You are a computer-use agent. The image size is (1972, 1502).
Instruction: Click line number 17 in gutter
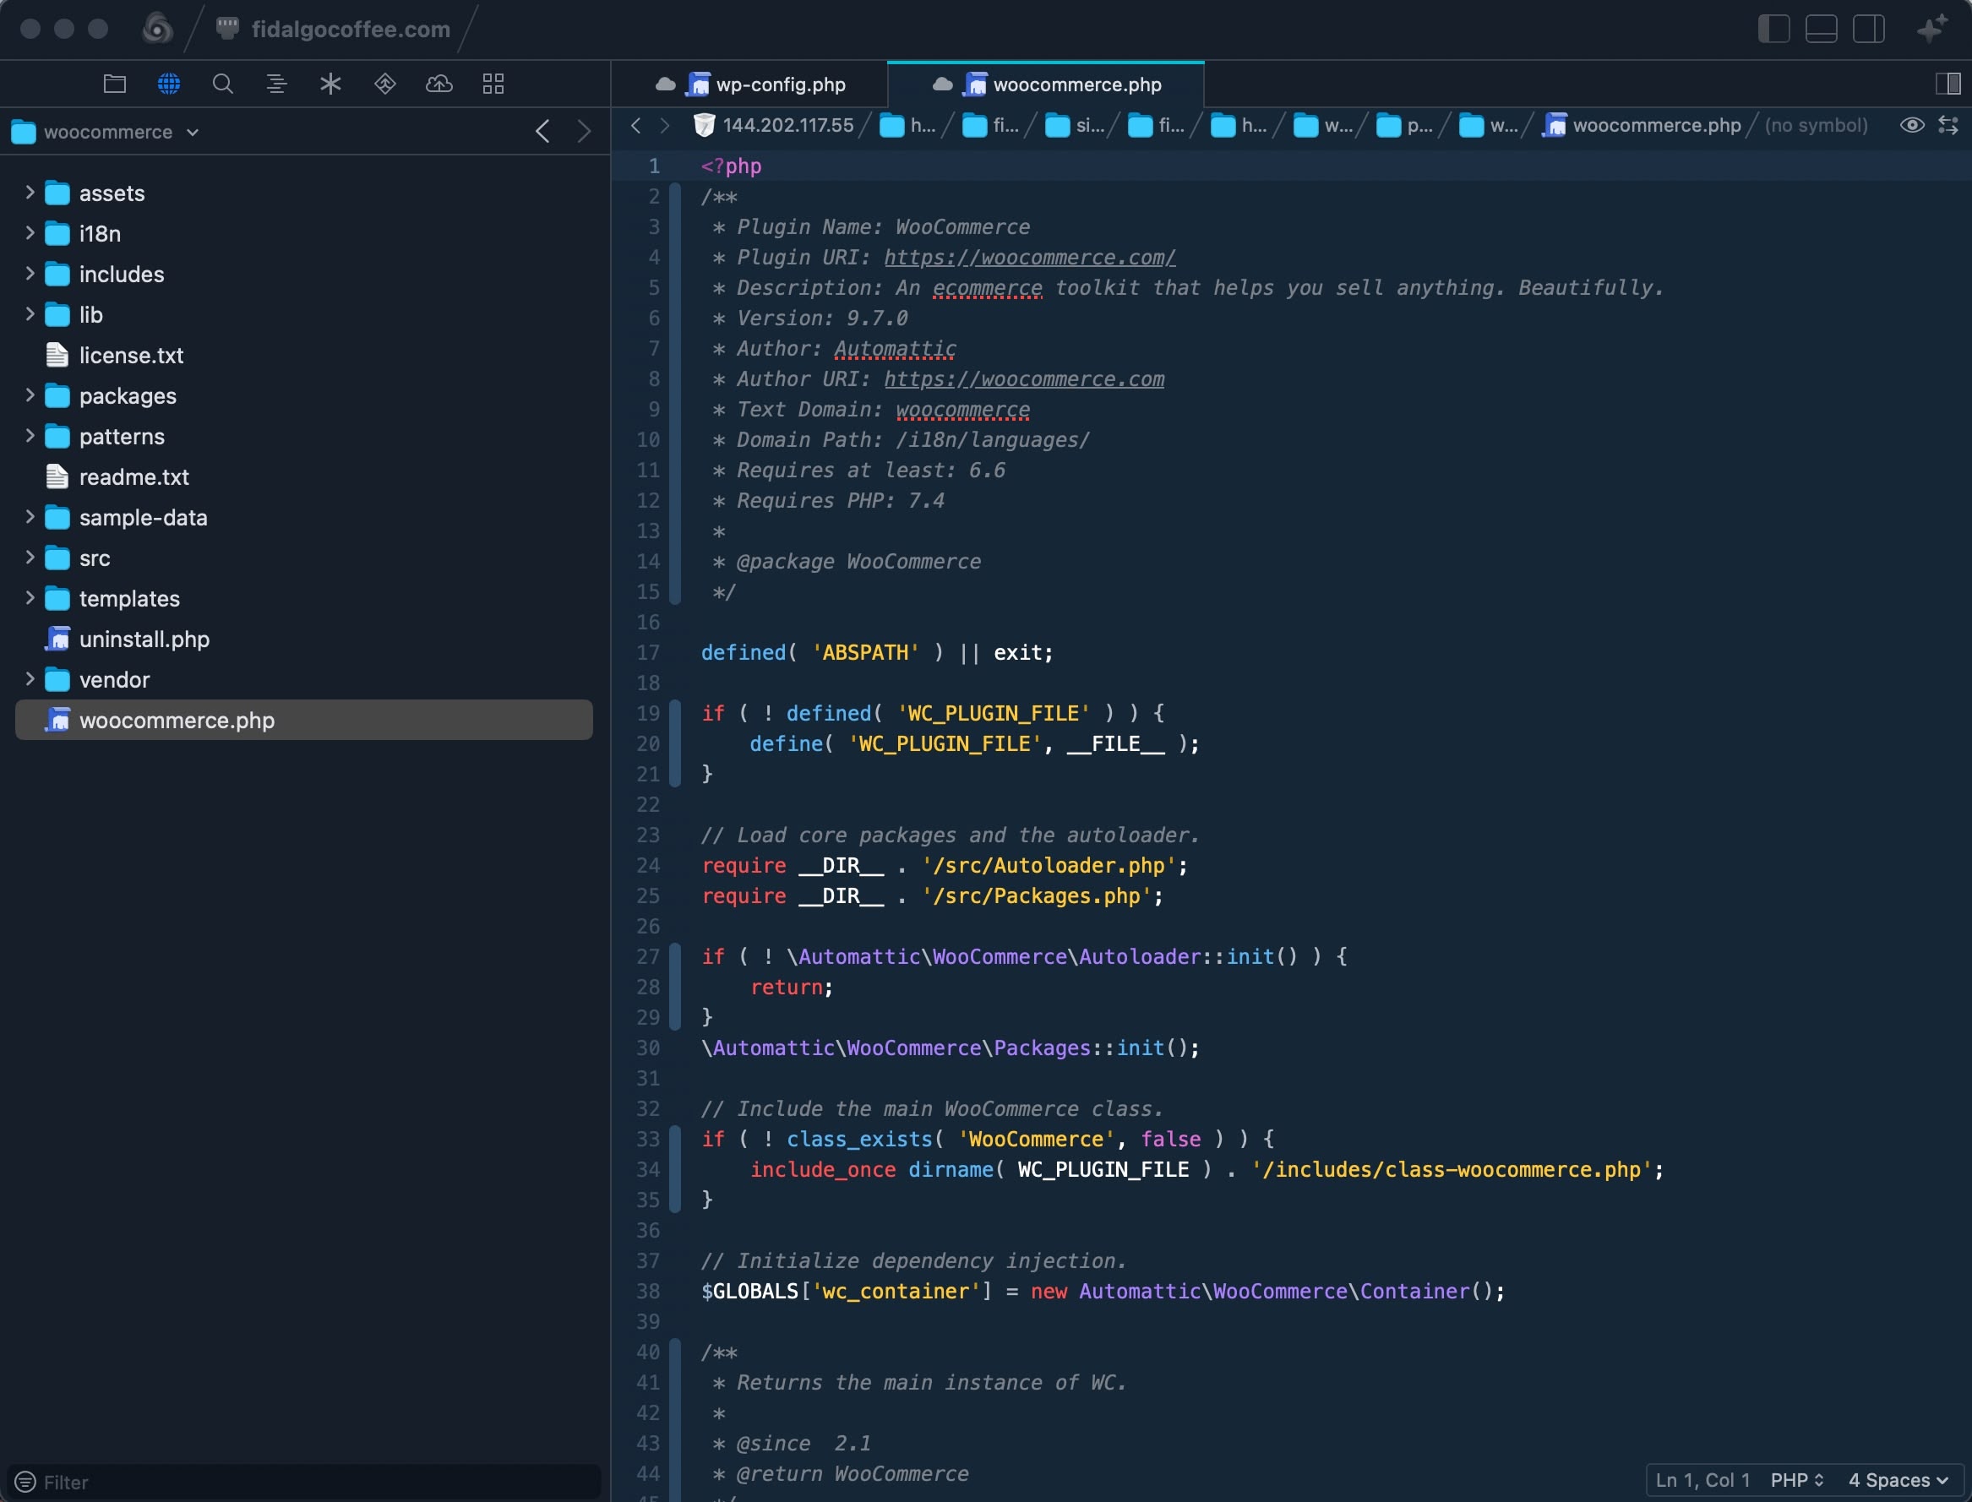(648, 653)
